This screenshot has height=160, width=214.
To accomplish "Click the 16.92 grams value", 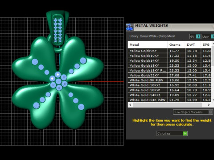I will tap(174, 85).
